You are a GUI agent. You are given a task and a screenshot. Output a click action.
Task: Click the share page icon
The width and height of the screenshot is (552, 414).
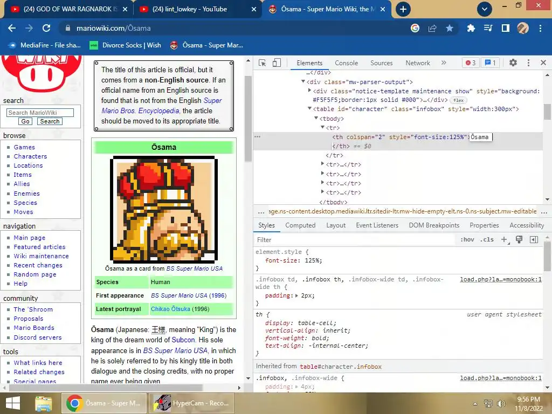point(432,28)
